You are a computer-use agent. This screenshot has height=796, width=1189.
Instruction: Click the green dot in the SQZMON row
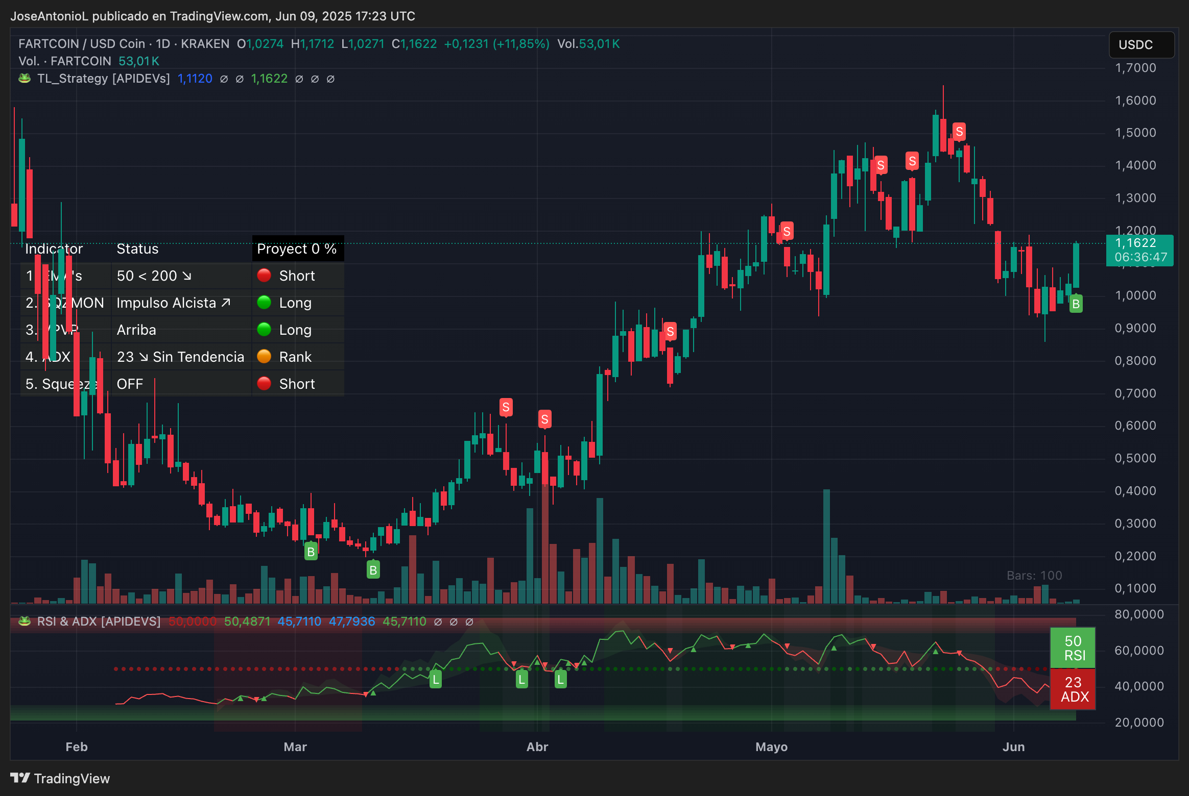pyautogui.click(x=264, y=303)
